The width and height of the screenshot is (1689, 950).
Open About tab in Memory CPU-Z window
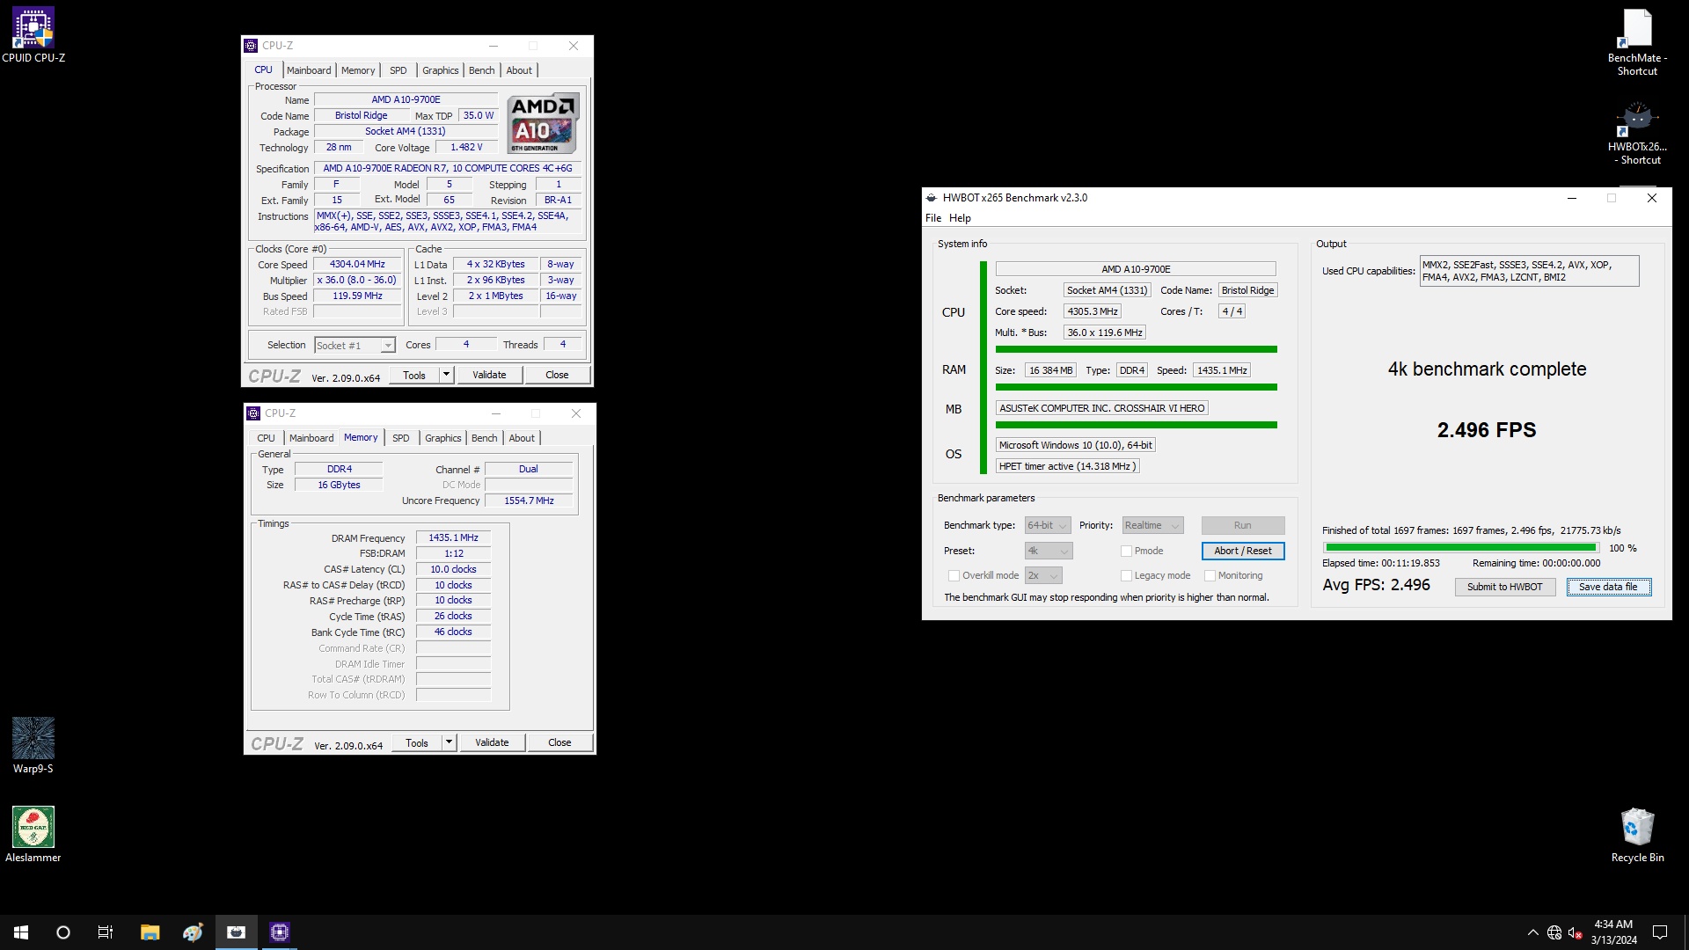pos(522,438)
